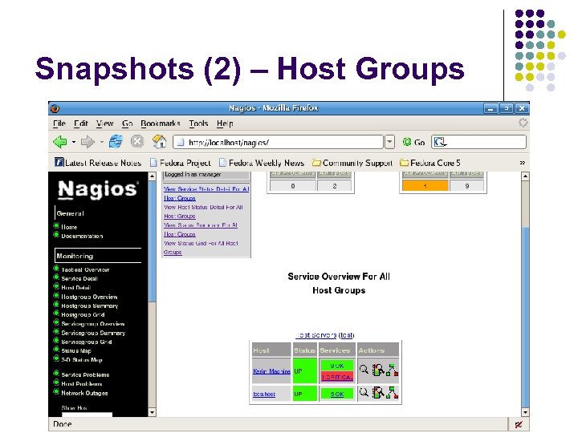Open localhost host link
This screenshot has height=433, width=578.
[x=264, y=394]
